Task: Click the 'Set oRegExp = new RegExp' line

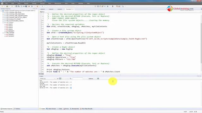Action: click(60, 49)
